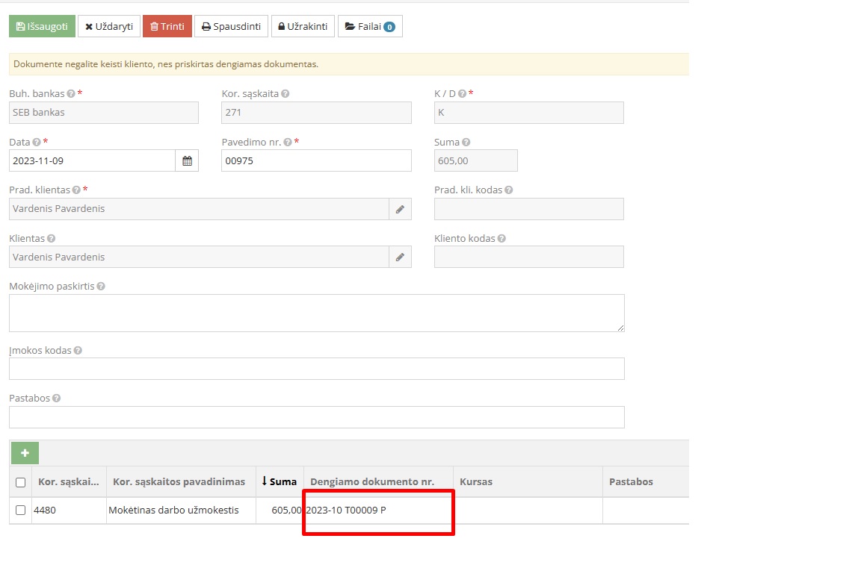Close the document via Uždaryti

pyautogui.click(x=108, y=25)
